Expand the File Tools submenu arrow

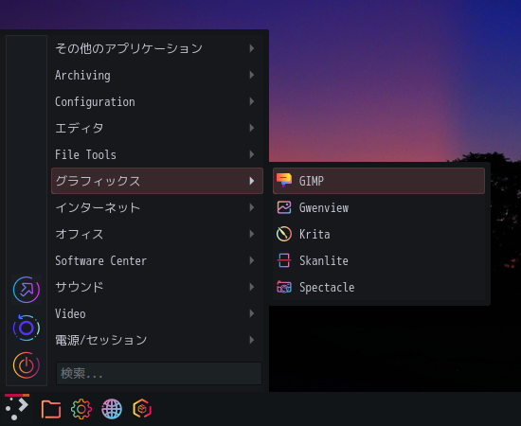[x=252, y=154]
